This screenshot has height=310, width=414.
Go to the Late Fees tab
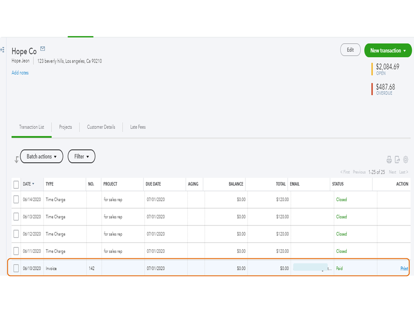pyautogui.click(x=138, y=127)
